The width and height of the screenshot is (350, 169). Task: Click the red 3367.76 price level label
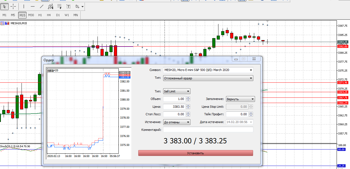[342, 97]
